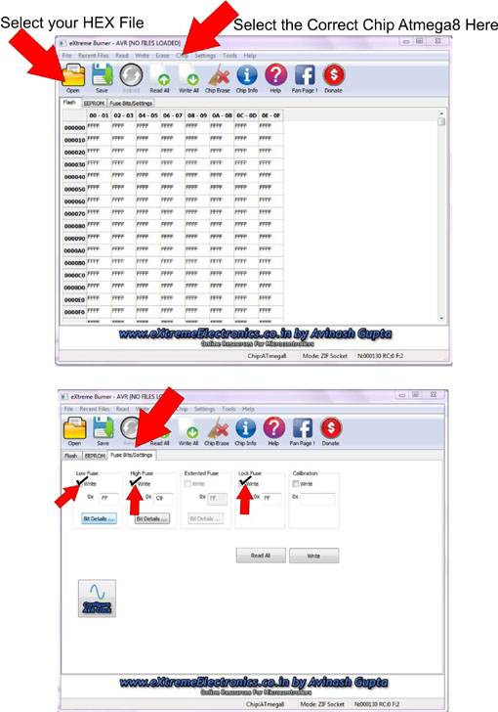Enable the High Fuse Write checkbox
The image size is (498, 712).
pyautogui.click(x=134, y=484)
